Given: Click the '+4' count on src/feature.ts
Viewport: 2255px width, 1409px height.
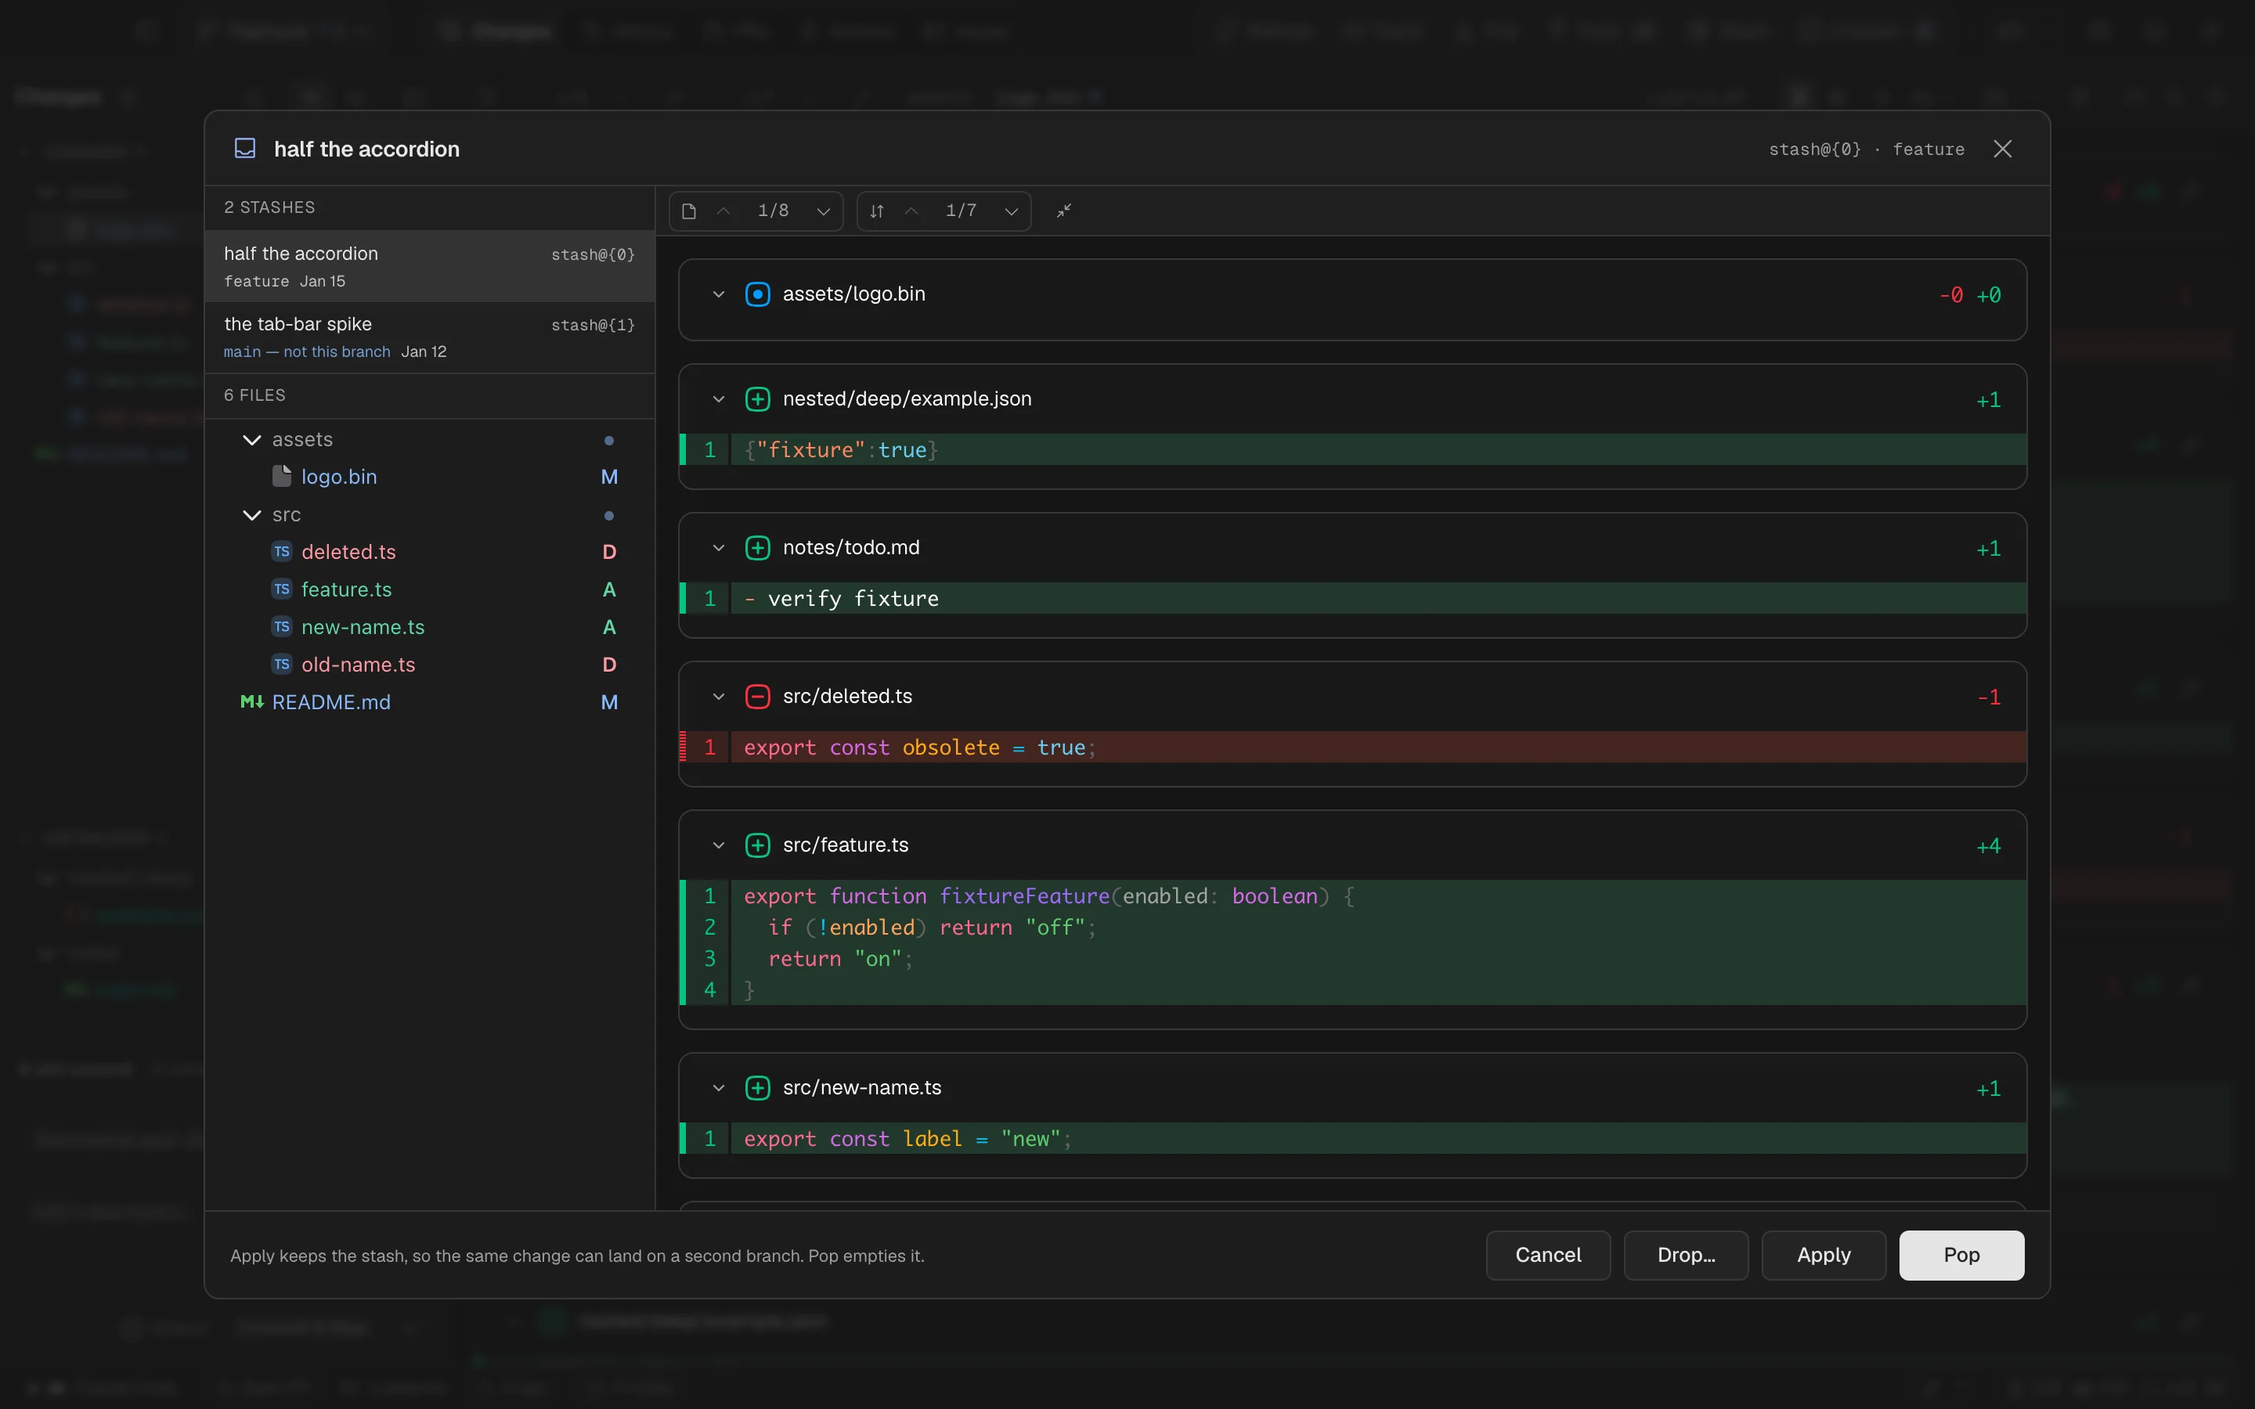Looking at the screenshot, I should click(1989, 846).
